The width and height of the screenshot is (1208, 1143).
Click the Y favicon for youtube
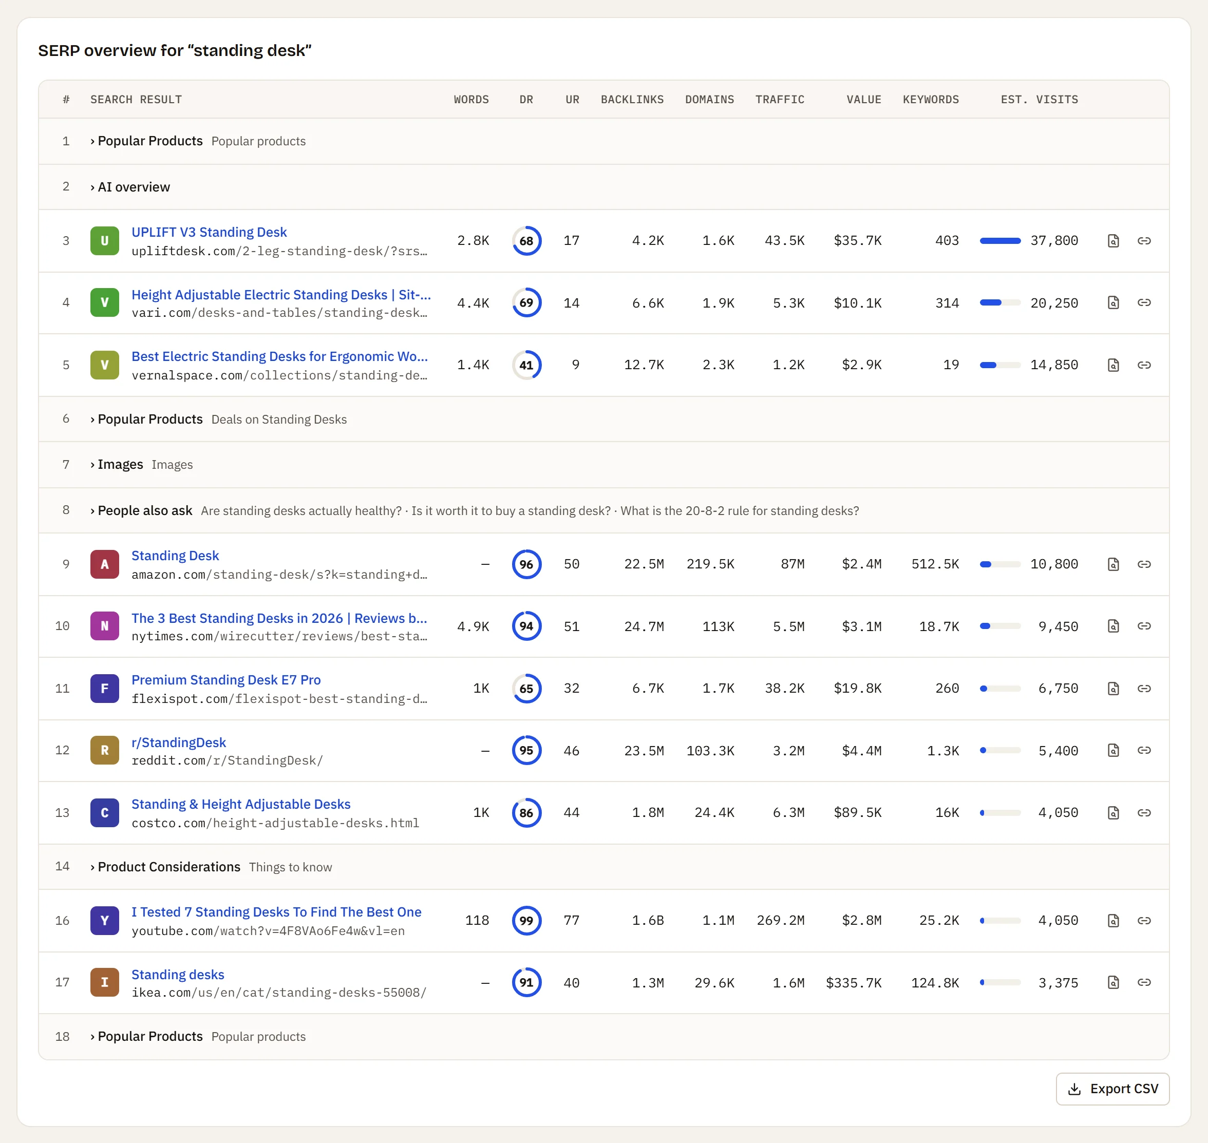(x=105, y=921)
